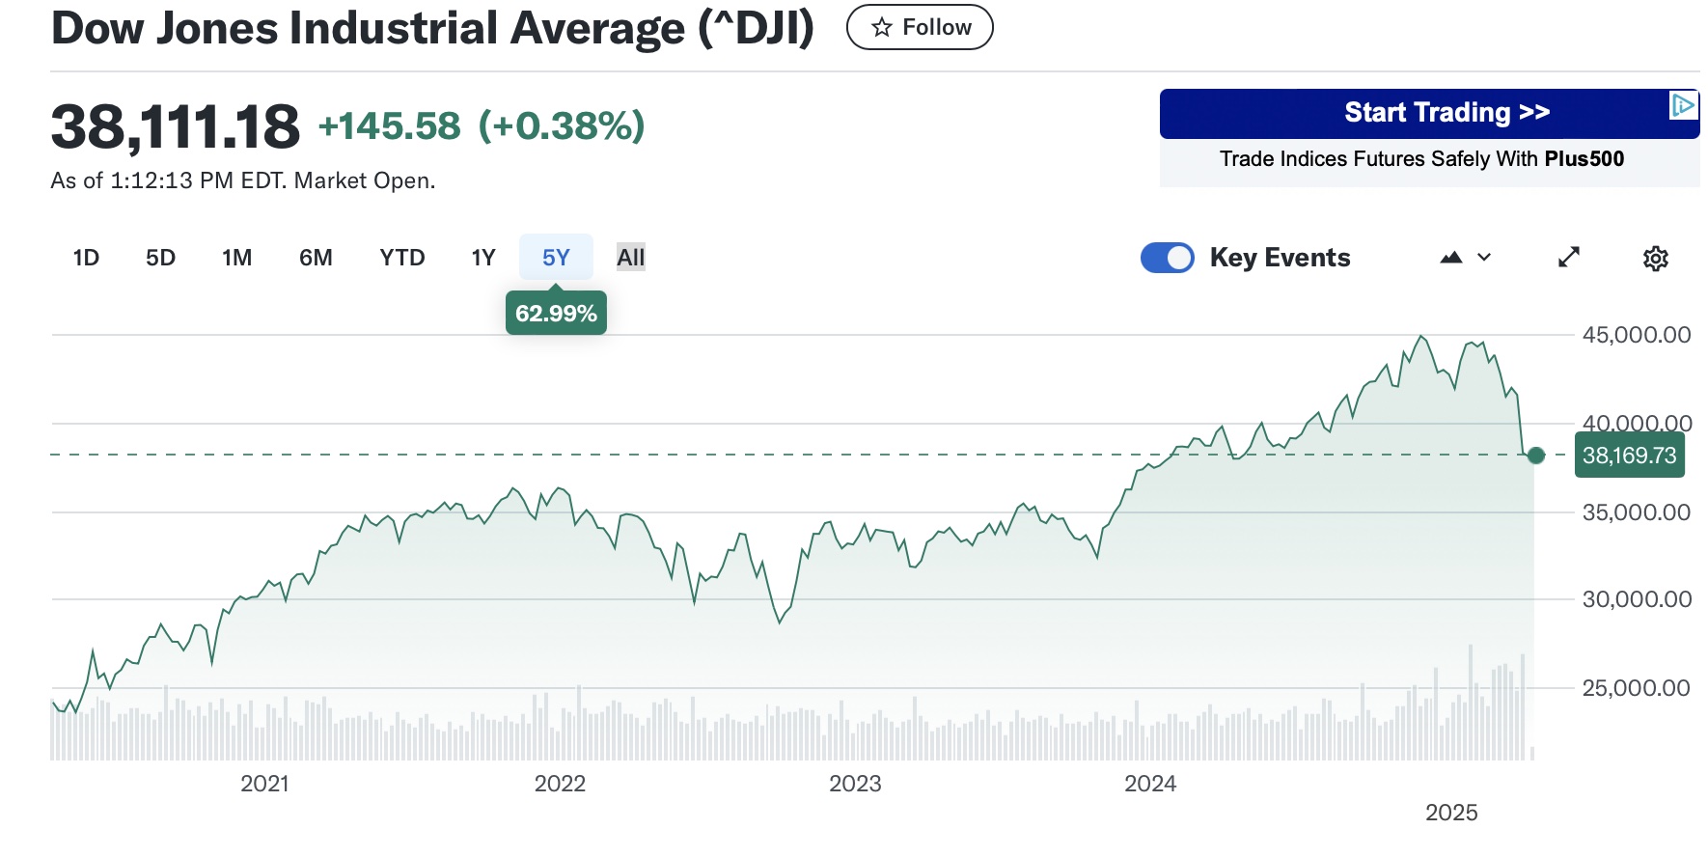
Task: Click the AdChoices icon on ad
Action: tap(1683, 105)
